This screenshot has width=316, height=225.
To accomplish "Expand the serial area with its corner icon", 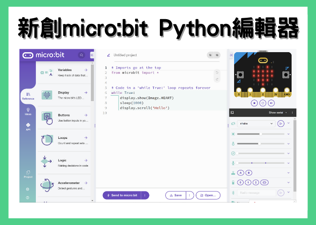I will pyautogui.click(x=232, y=112).
